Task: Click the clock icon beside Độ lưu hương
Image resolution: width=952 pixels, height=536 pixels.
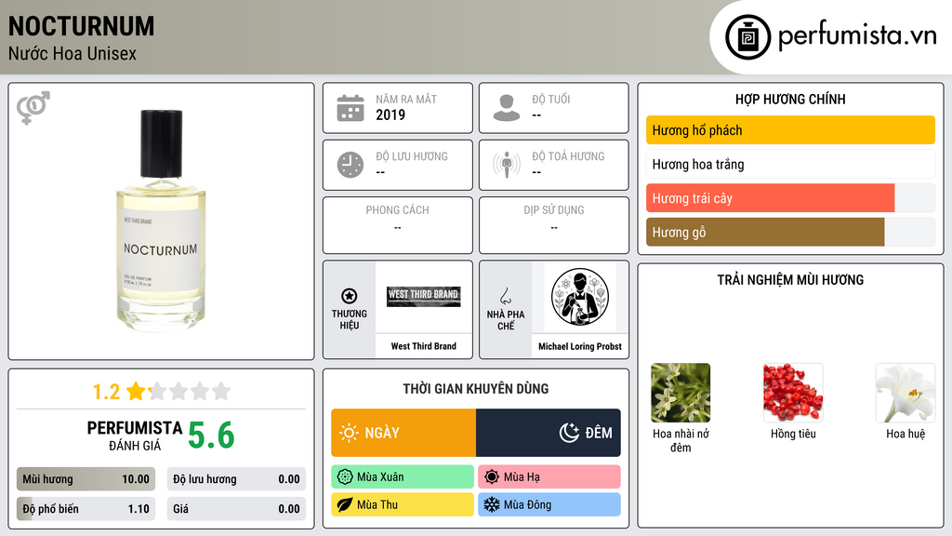Action: (350, 165)
